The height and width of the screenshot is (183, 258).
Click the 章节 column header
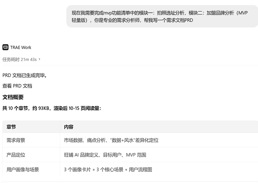click(31, 127)
